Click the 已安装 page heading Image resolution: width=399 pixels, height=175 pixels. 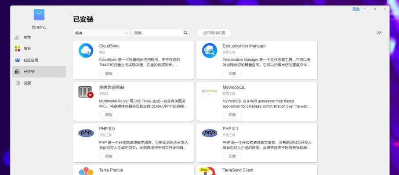83,19
